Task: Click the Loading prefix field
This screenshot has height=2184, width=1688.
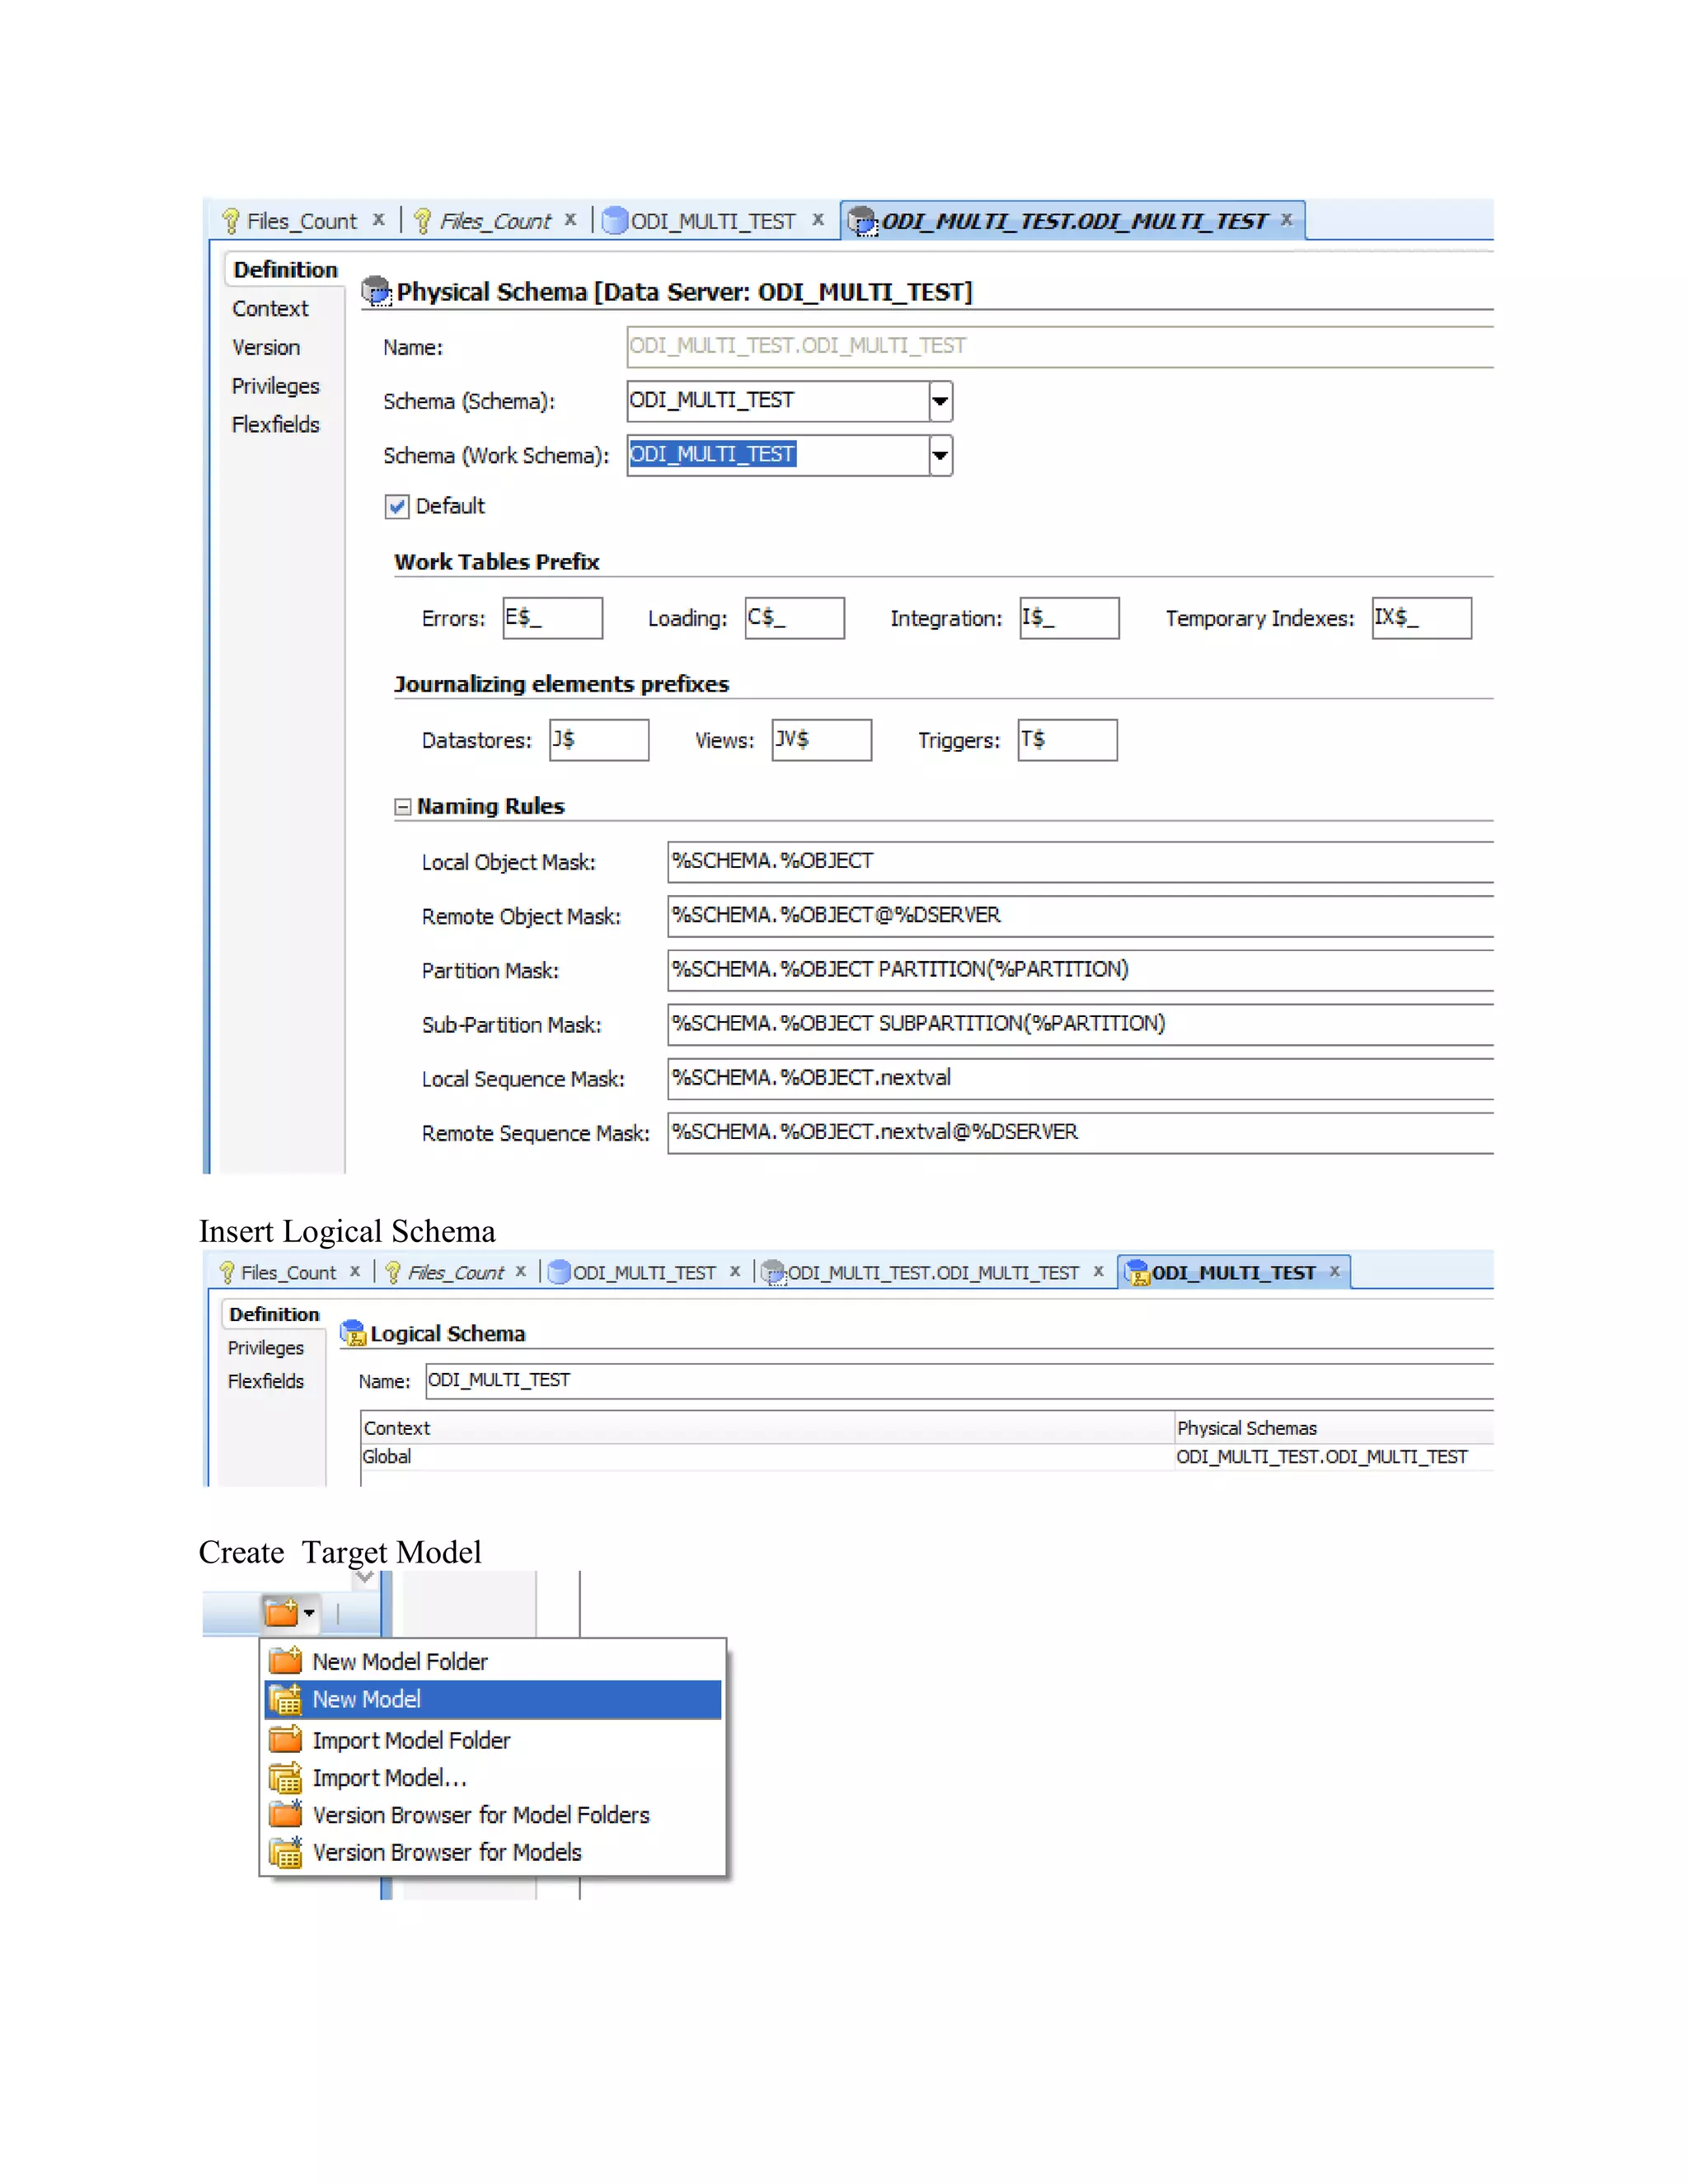Action: [795, 618]
